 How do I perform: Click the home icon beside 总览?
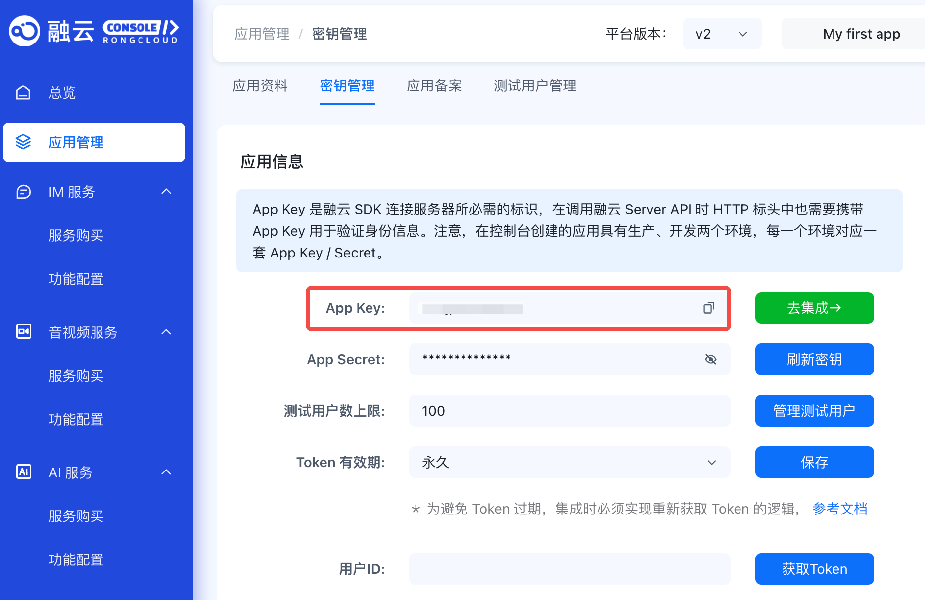pos(23,92)
